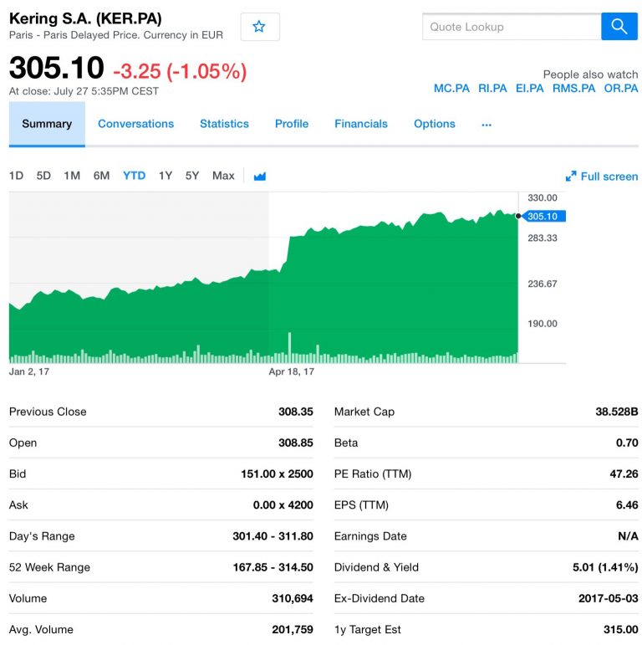Click the large 305.10 price

click(x=56, y=68)
